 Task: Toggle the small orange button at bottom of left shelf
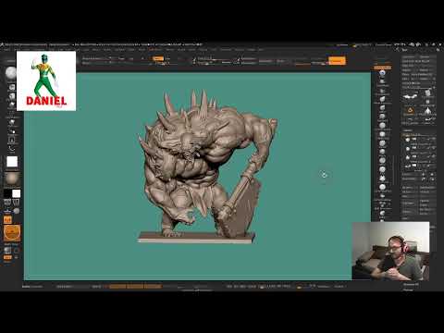(x=7, y=257)
